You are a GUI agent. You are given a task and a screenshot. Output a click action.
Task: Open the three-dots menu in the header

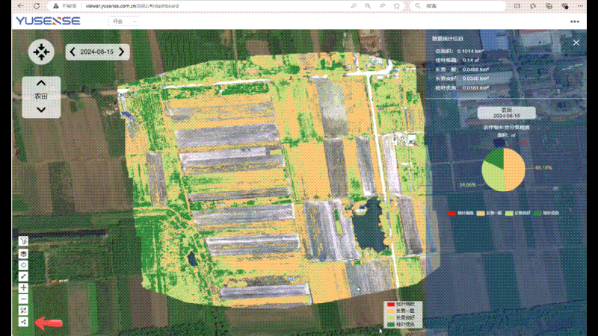[575, 22]
